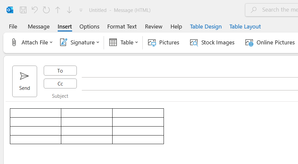Click the To button
Screen dimensions: 298x164
[x=60, y=71]
